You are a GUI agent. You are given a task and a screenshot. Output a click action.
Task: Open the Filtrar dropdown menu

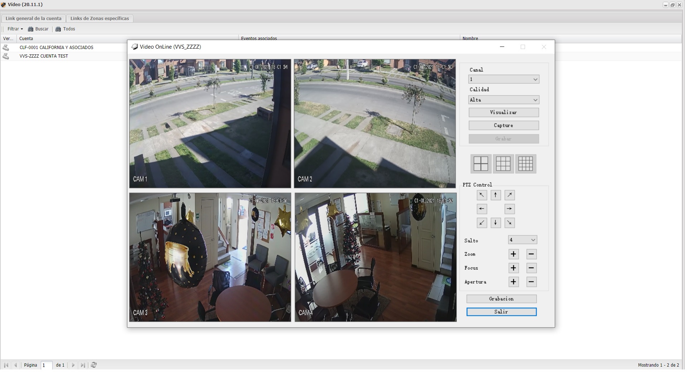tap(15, 29)
